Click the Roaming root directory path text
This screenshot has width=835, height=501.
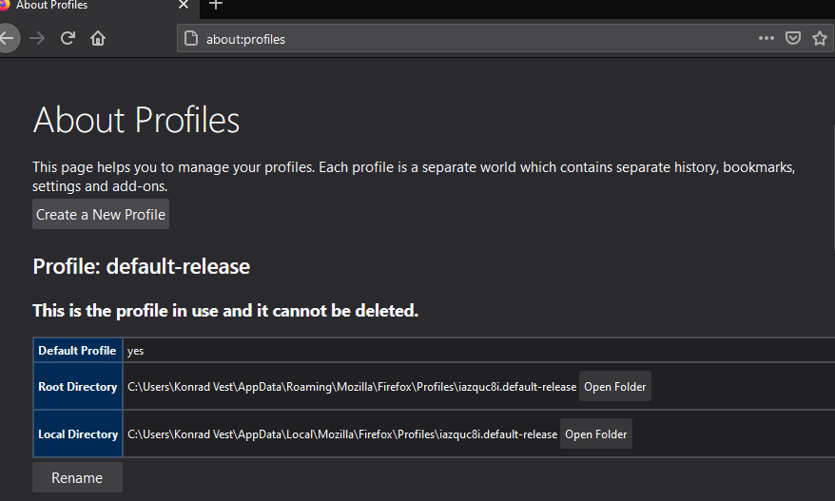[352, 387]
